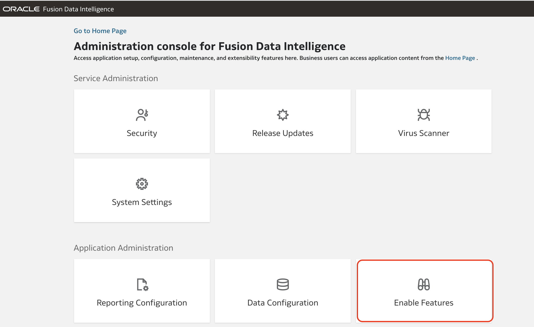
Task: Open the Security tile label
Action: (142, 133)
